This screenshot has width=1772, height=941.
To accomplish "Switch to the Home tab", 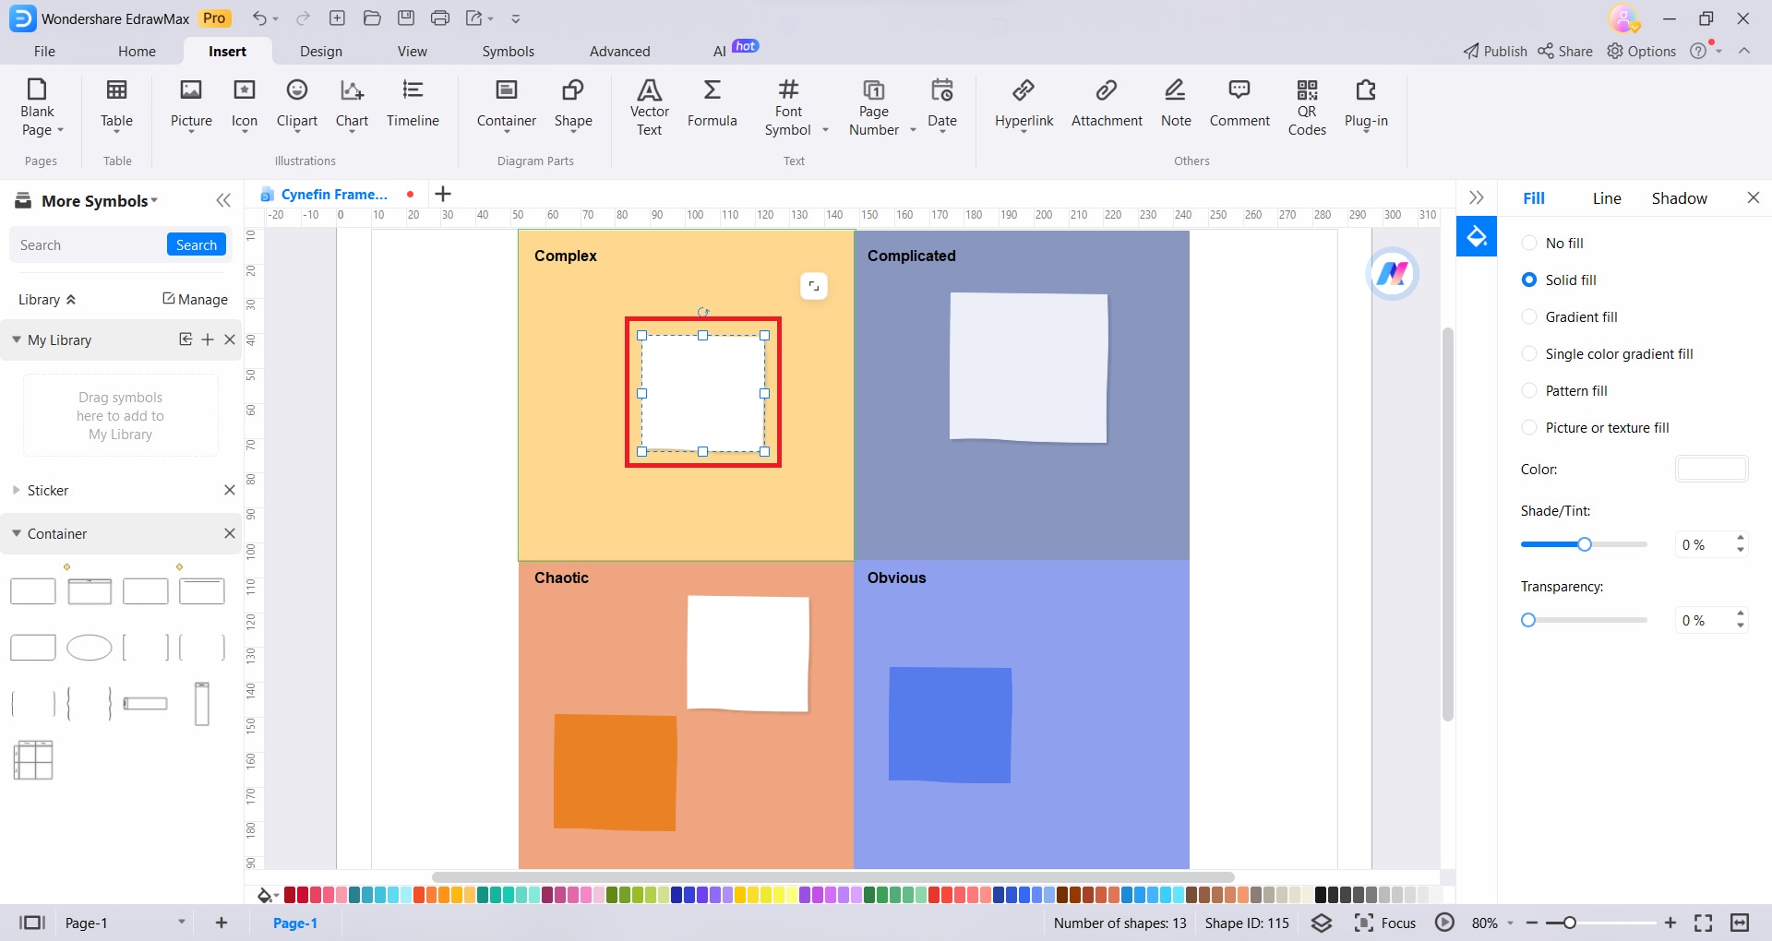I will [x=137, y=52].
